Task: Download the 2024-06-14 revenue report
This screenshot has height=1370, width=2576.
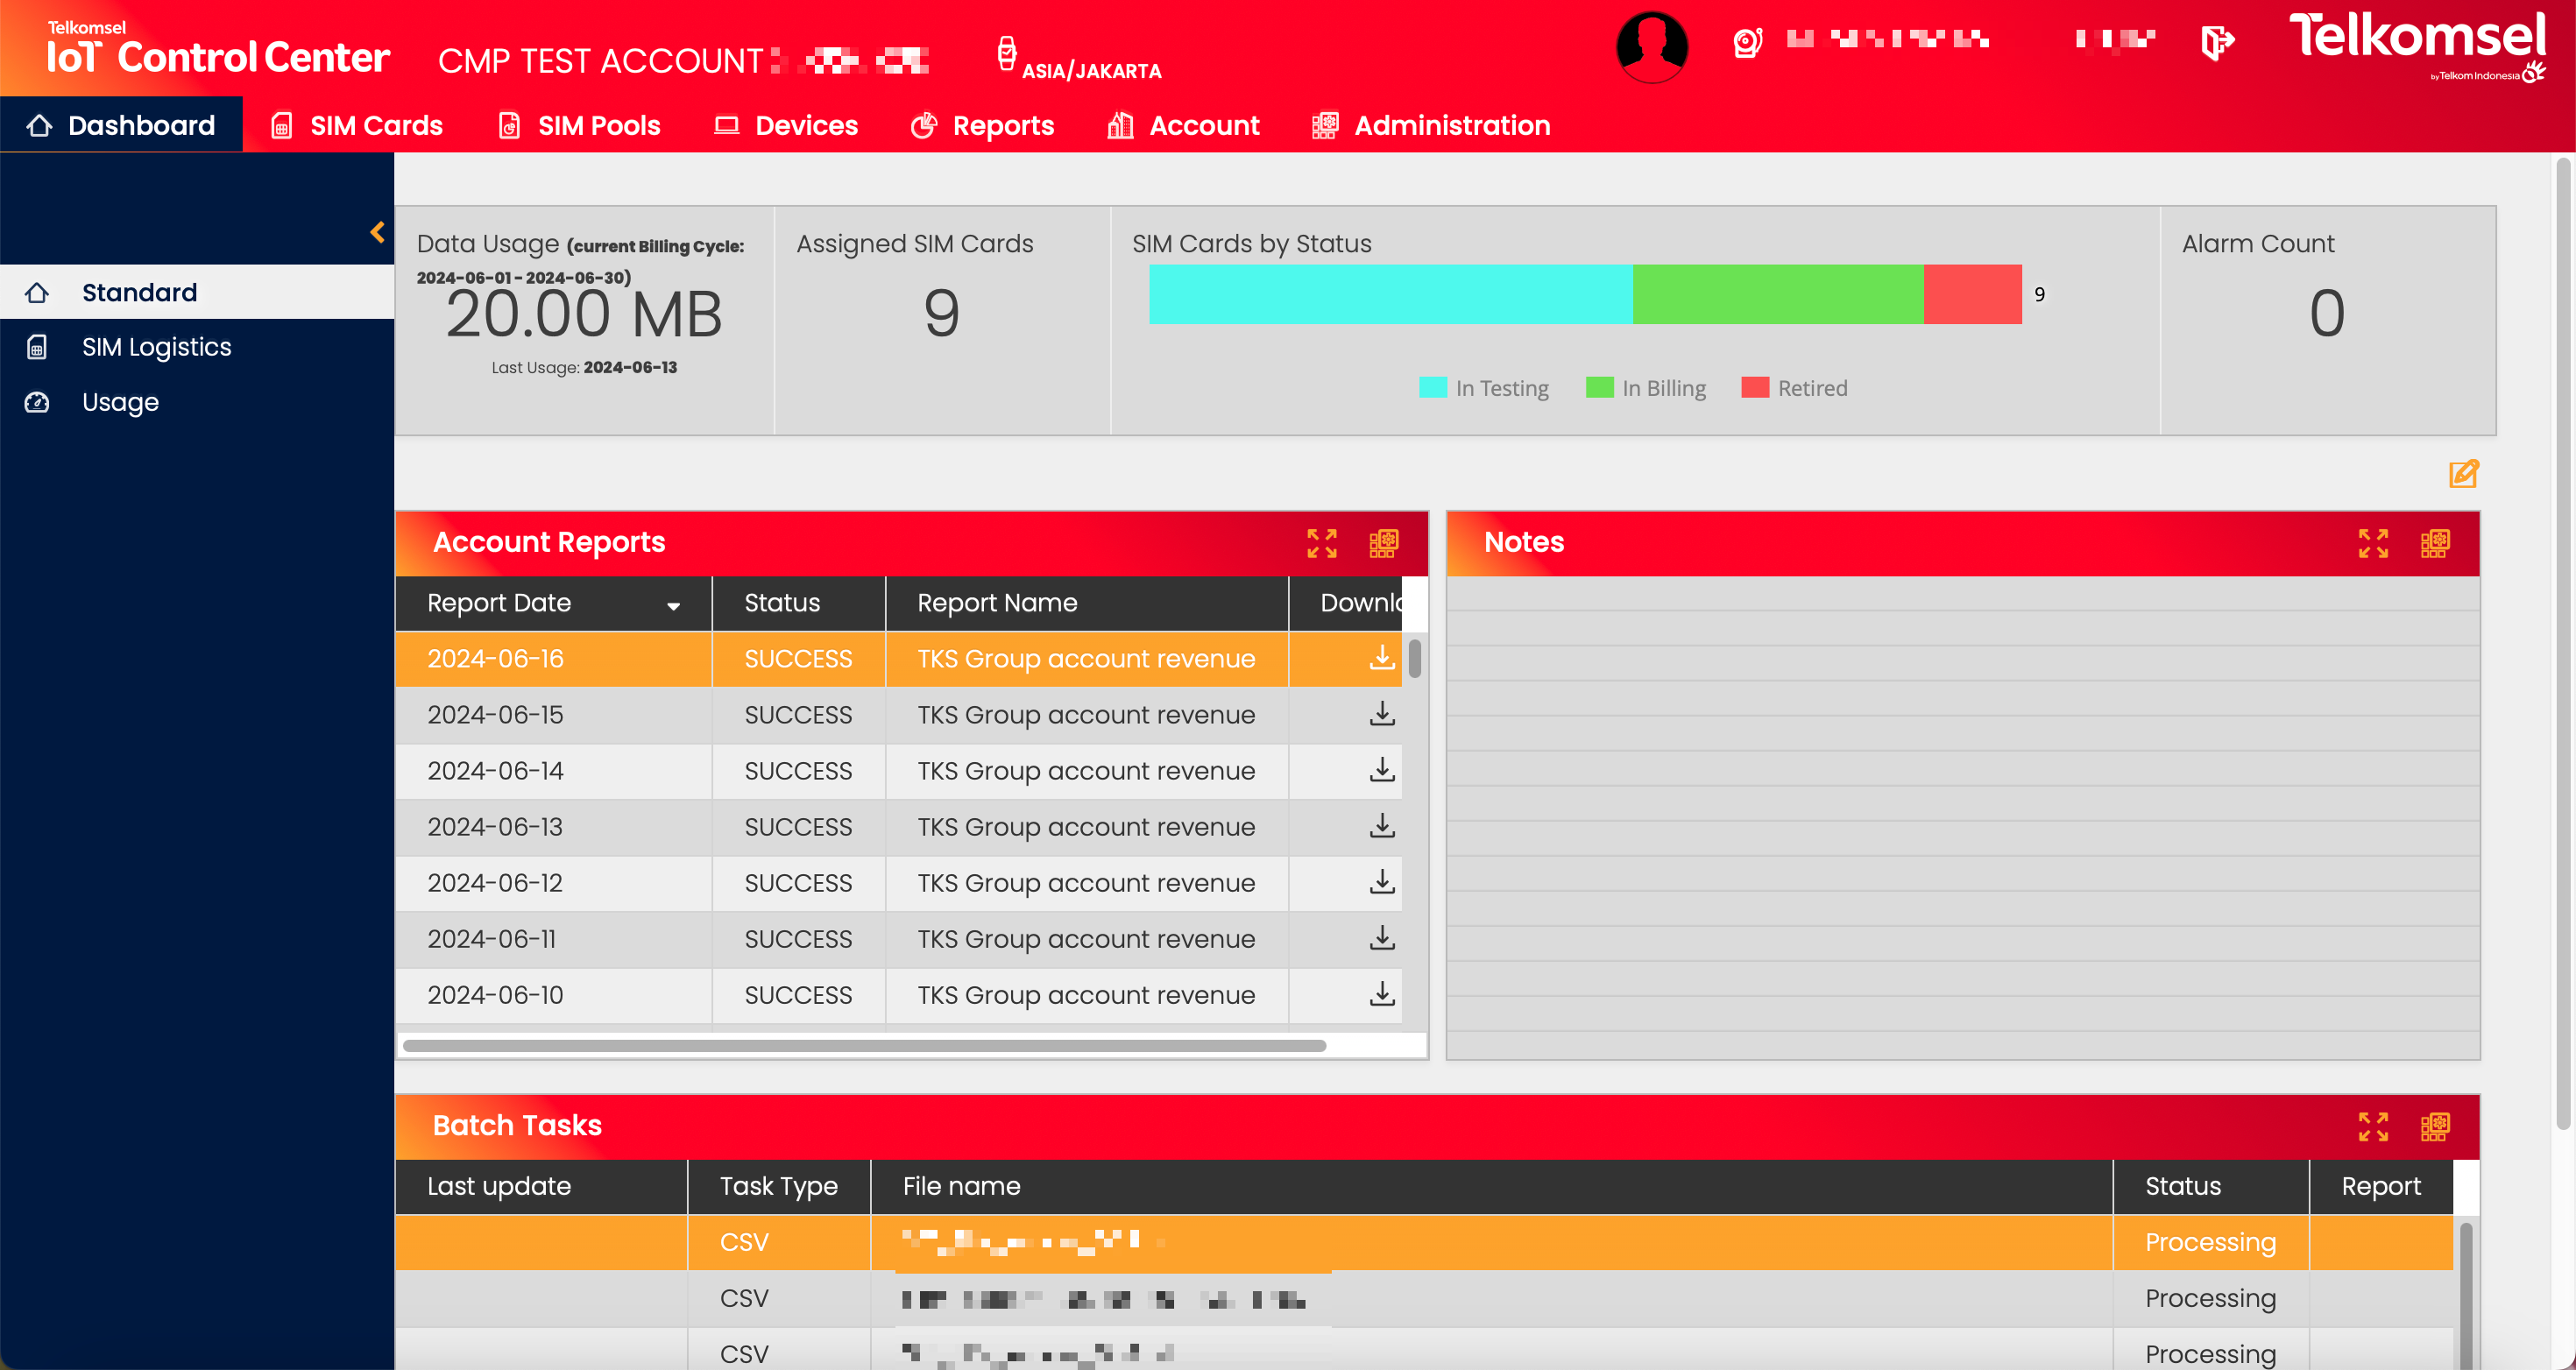Action: (x=1381, y=770)
